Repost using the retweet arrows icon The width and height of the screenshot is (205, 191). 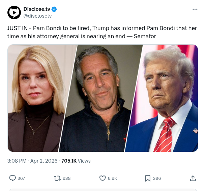click(x=57, y=178)
